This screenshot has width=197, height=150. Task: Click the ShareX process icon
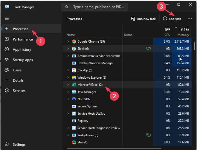point(74,142)
